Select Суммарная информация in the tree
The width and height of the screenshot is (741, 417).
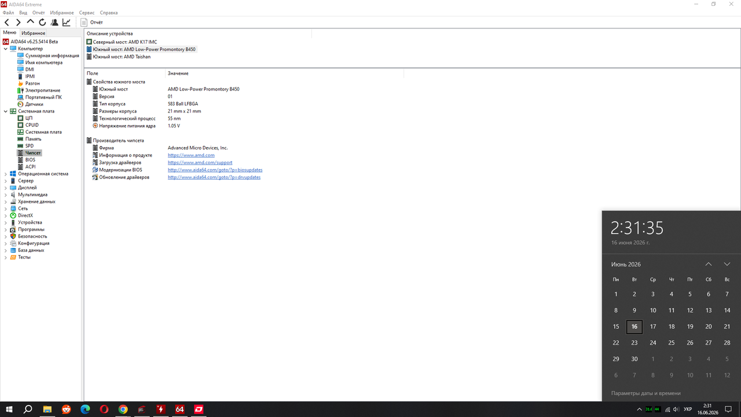[52, 56]
